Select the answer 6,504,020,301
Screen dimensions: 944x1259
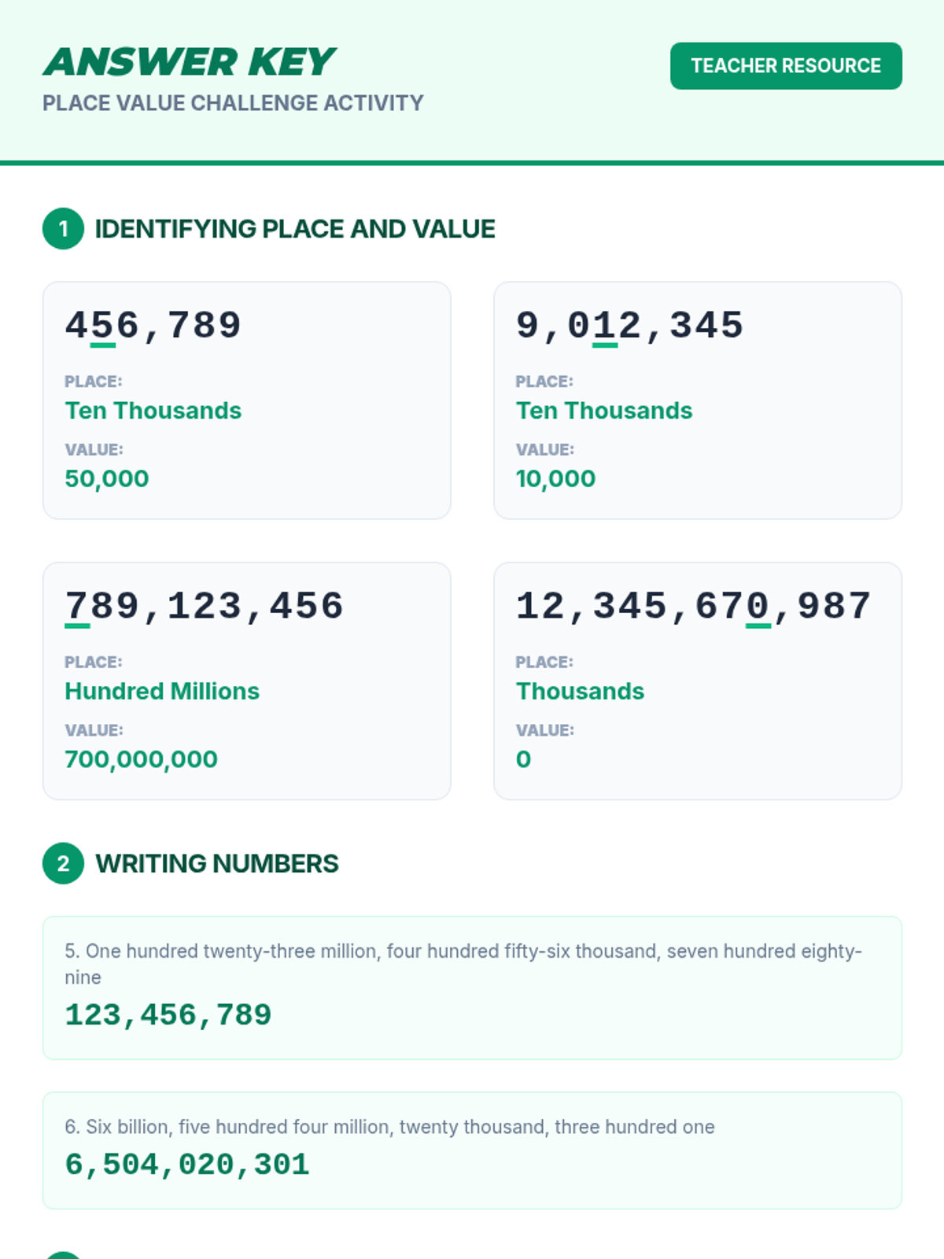(187, 1165)
